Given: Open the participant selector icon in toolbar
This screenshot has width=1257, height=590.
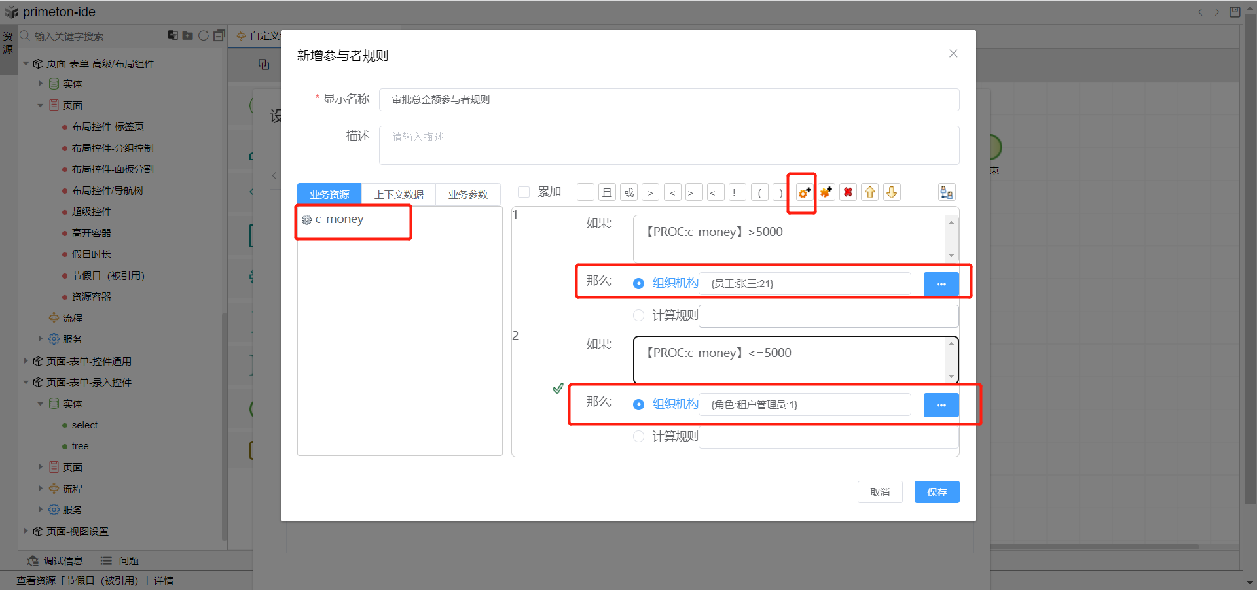Looking at the screenshot, I should click(x=946, y=192).
